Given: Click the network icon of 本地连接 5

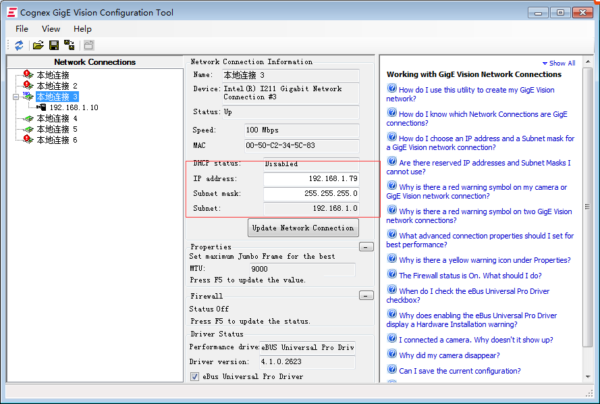Looking at the screenshot, I should [28, 129].
